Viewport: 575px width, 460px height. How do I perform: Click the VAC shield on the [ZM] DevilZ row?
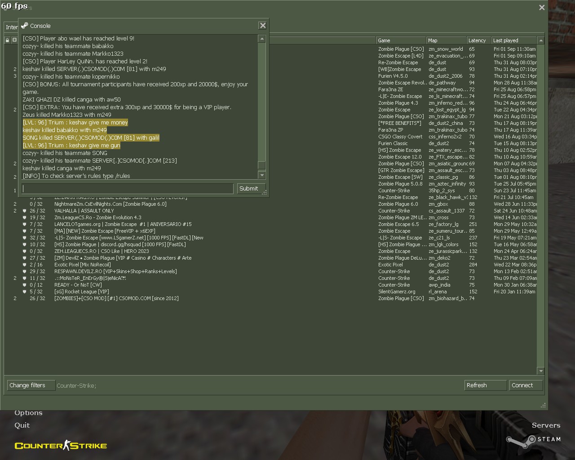click(24, 258)
